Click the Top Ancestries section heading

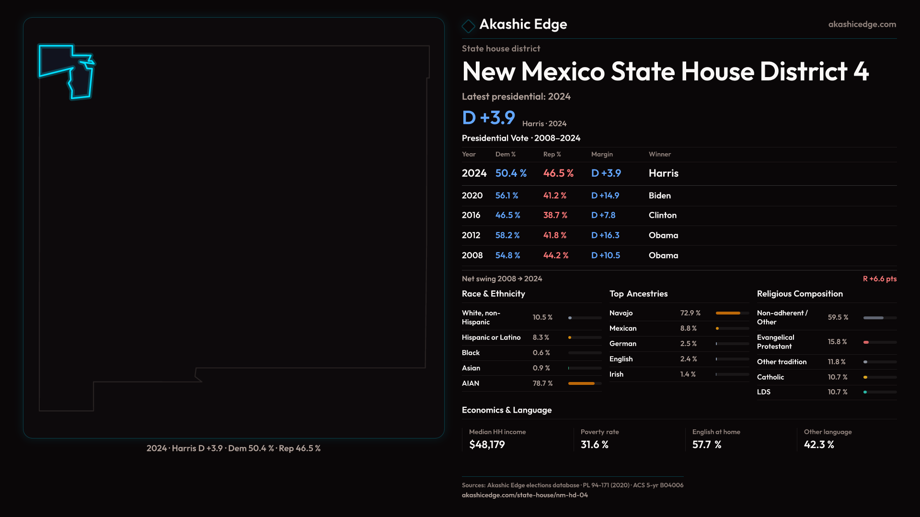638,294
